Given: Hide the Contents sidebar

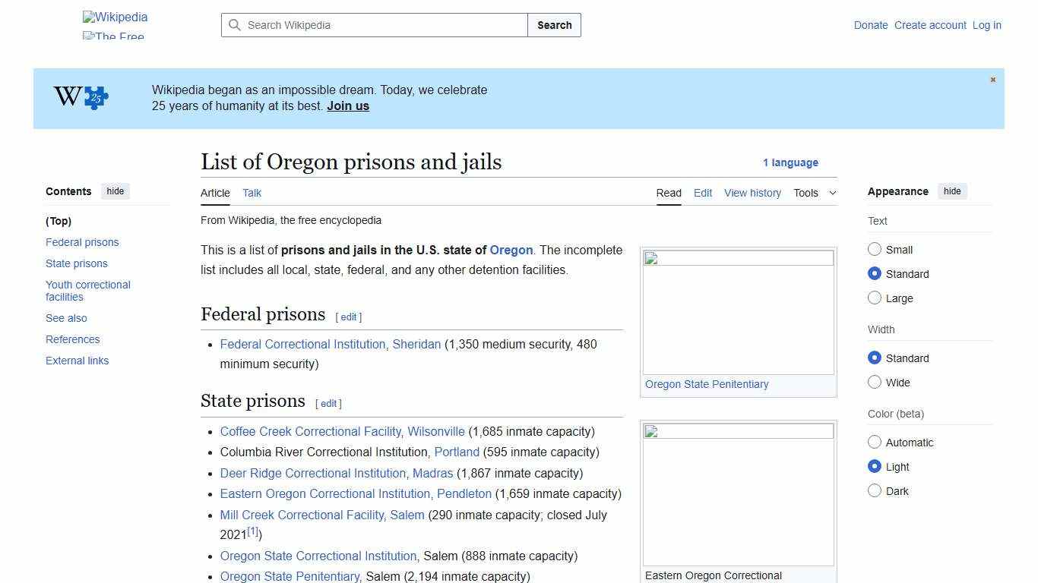Looking at the screenshot, I should [115, 191].
